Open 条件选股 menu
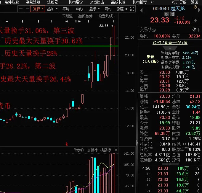 pyautogui.click(x=12, y=2)
